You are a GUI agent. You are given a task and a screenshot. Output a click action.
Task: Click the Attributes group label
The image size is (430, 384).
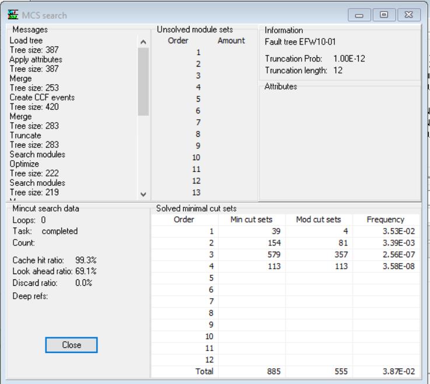point(281,87)
